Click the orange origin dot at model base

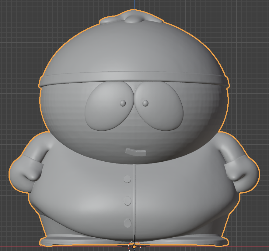coord(134,247)
